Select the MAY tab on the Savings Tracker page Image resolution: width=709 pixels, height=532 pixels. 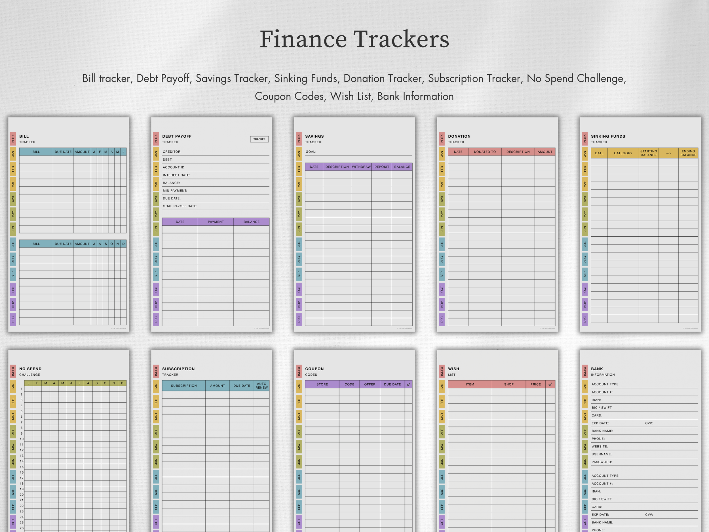point(299,214)
